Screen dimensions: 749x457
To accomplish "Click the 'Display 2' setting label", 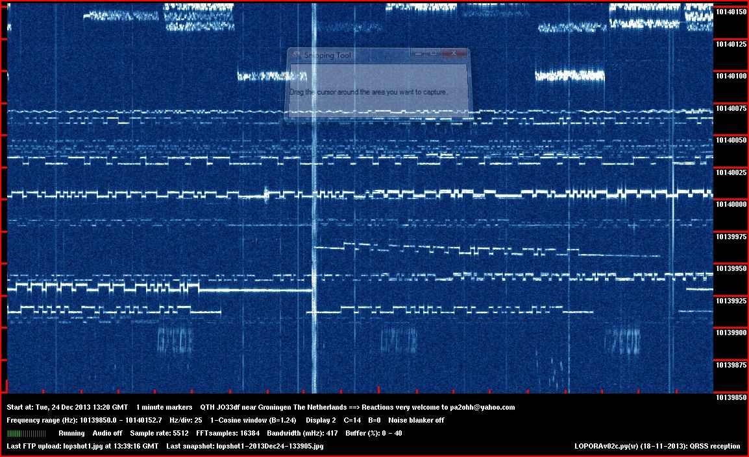I will pyautogui.click(x=321, y=420).
